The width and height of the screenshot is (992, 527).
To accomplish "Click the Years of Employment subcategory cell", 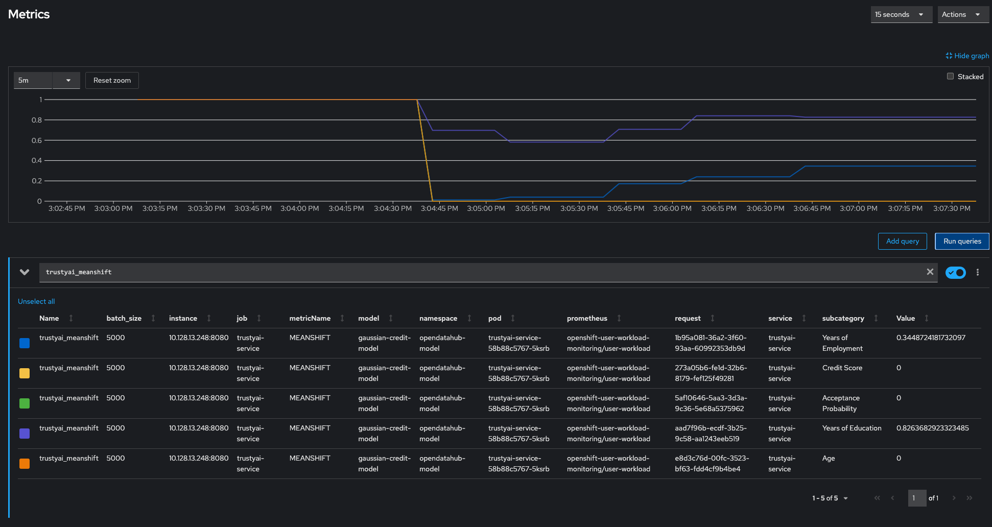I will click(842, 343).
